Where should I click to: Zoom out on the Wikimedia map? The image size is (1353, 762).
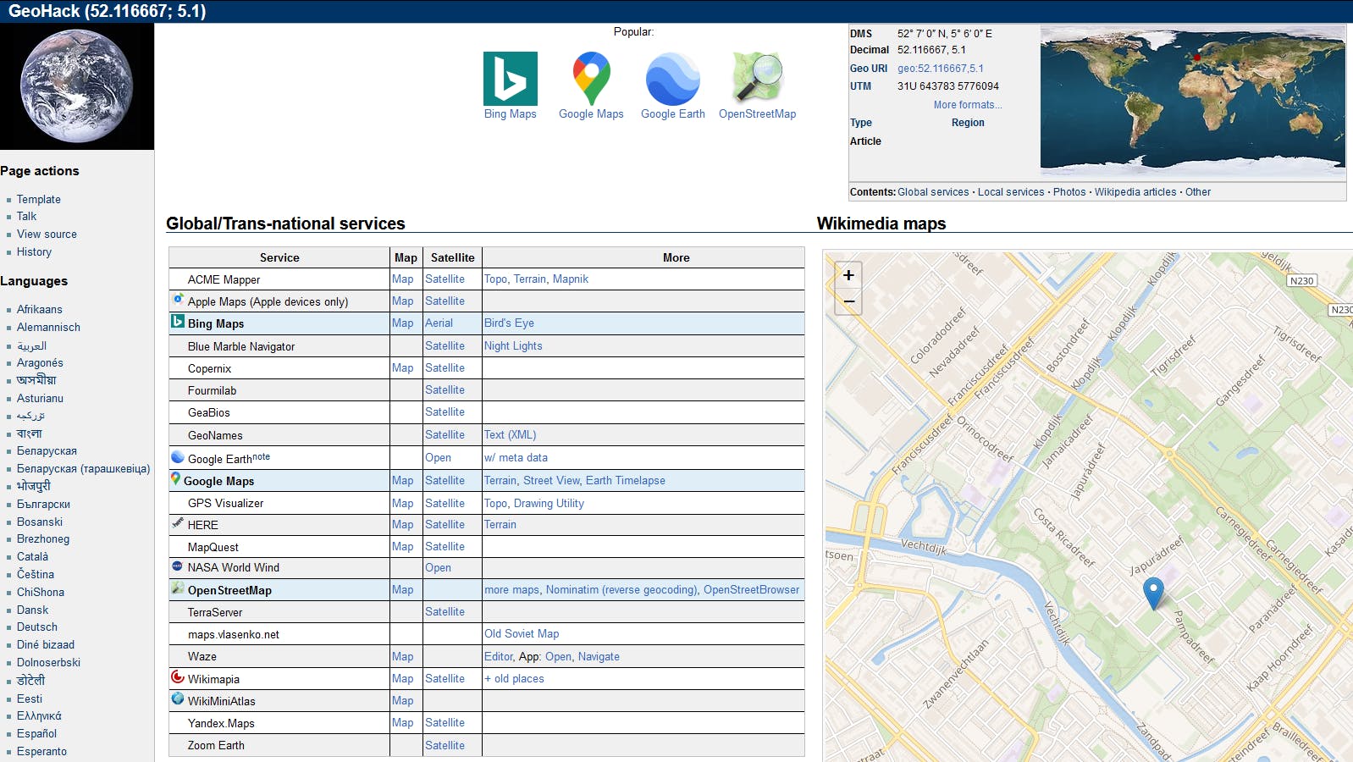pos(848,302)
